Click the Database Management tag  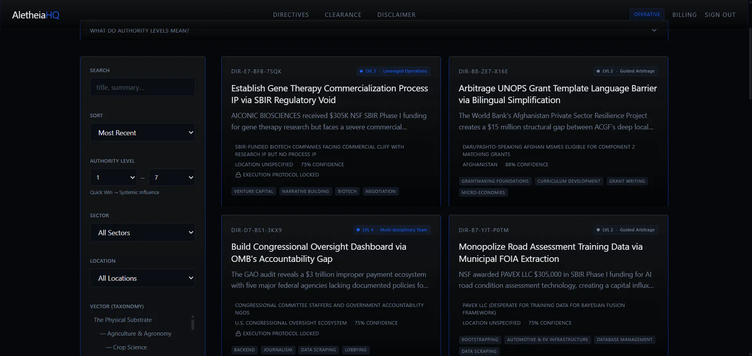point(625,340)
